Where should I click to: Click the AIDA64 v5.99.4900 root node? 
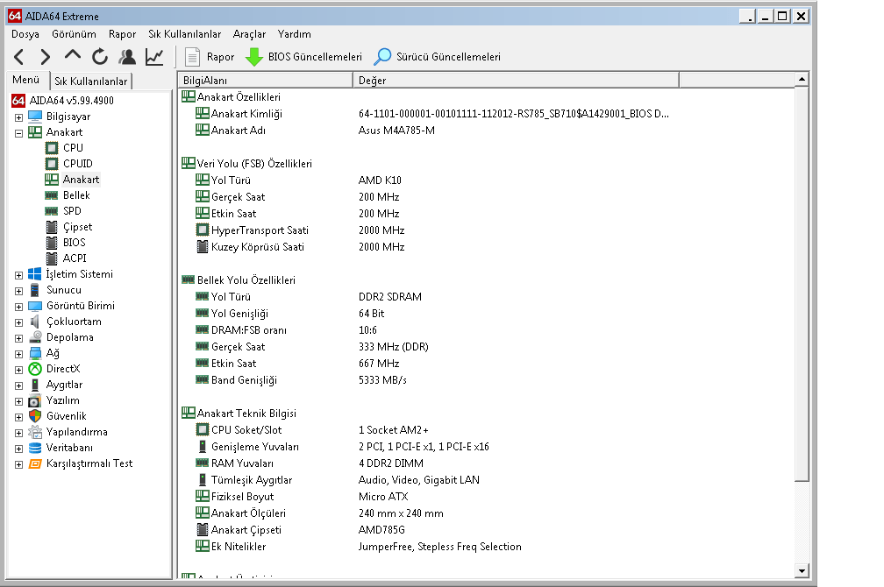(x=71, y=100)
